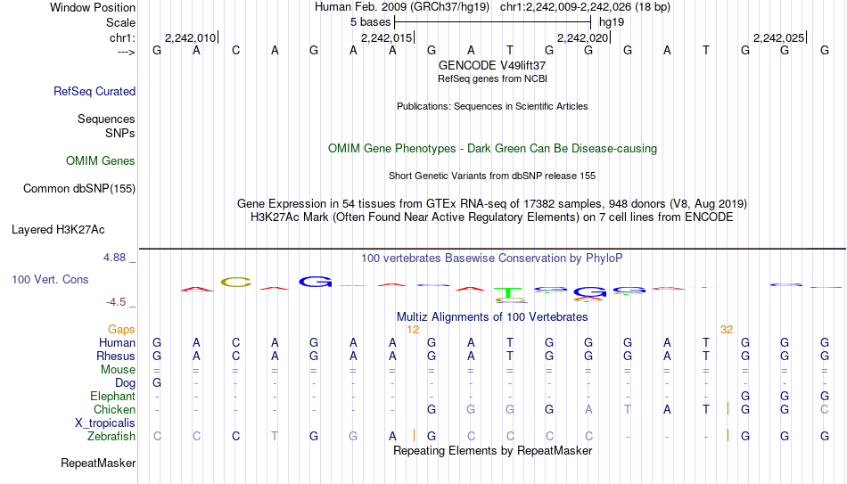Image resolution: width=847 pixels, height=484 pixels.
Task: Click the gap count 32 marker
Action: [727, 330]
